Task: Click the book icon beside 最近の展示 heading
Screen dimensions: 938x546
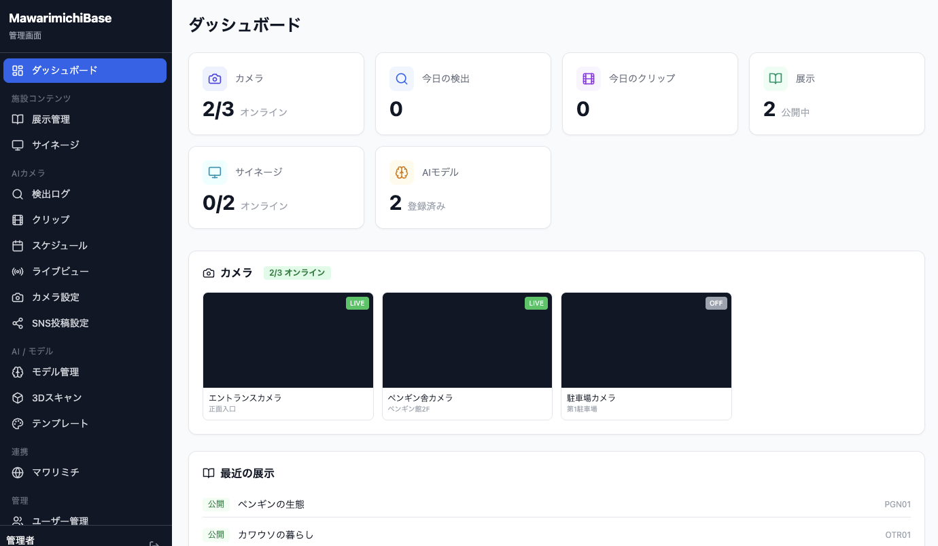Action: pyautogui.click(x=209, y=473)
